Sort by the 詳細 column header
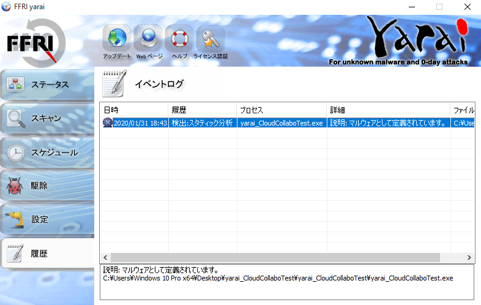This screenshot has height=305, width=481. [389, 110]
